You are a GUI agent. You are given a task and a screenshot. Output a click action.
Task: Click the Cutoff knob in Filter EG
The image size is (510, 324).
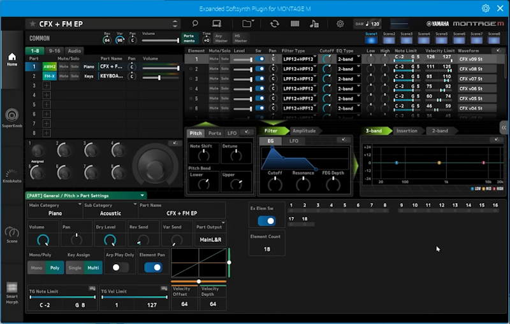pos(275,184)
